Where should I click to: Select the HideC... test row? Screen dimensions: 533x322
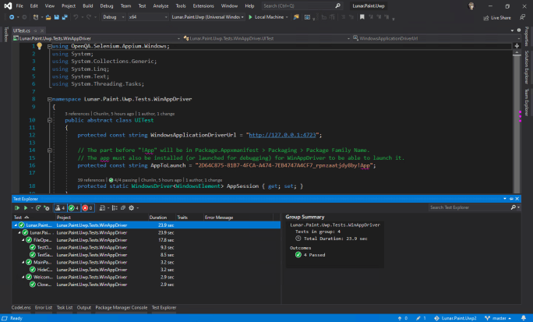[x=146, y=270]
